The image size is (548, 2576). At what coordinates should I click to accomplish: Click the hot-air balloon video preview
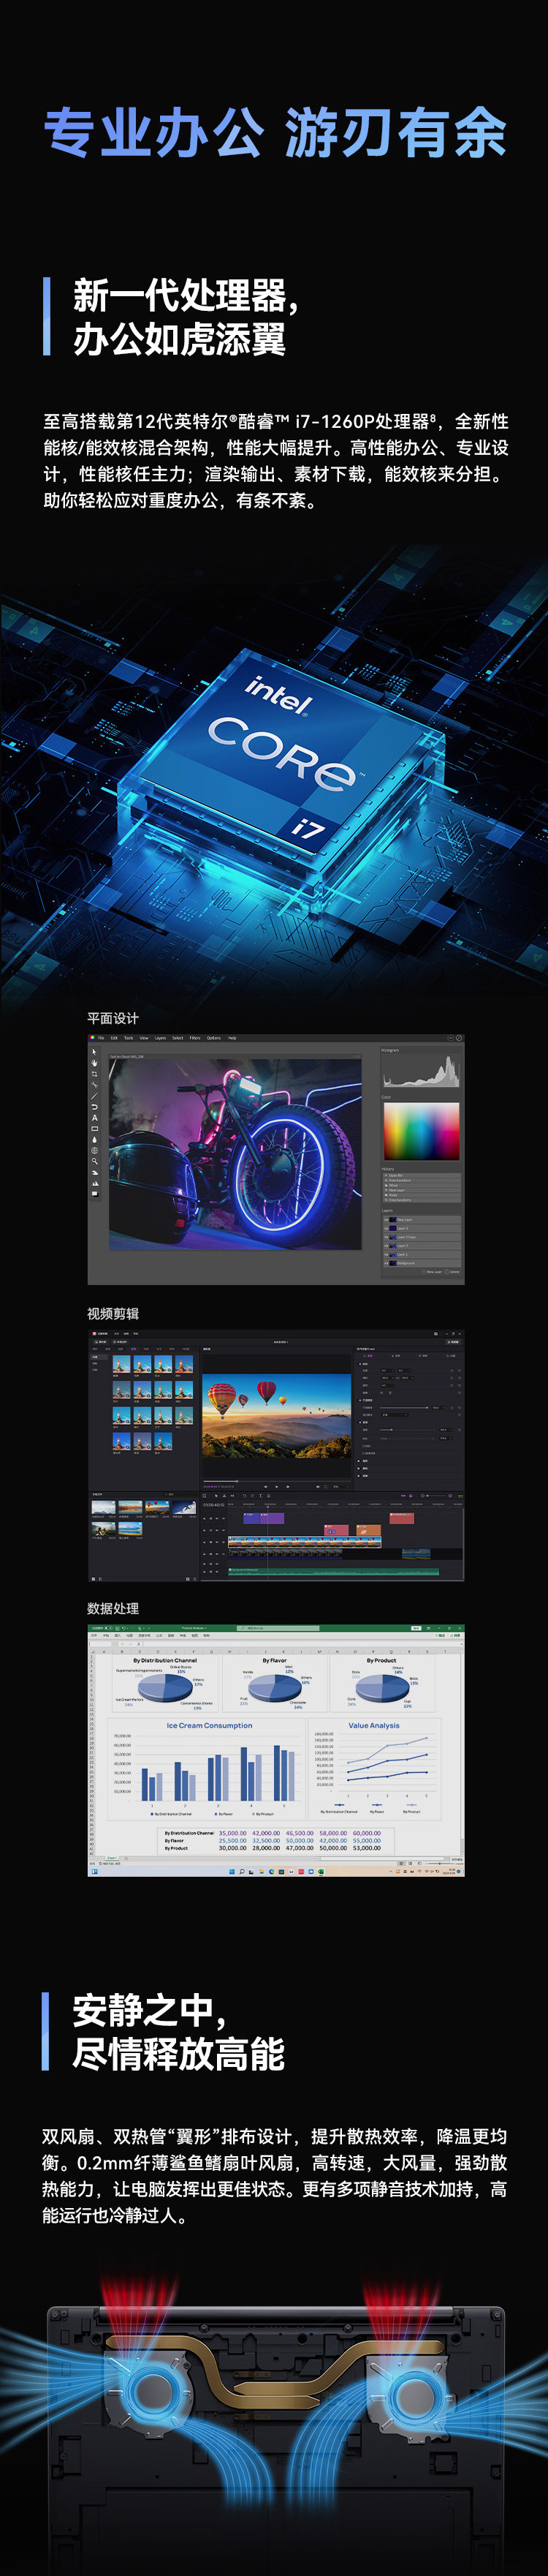tap(276, 1416)
